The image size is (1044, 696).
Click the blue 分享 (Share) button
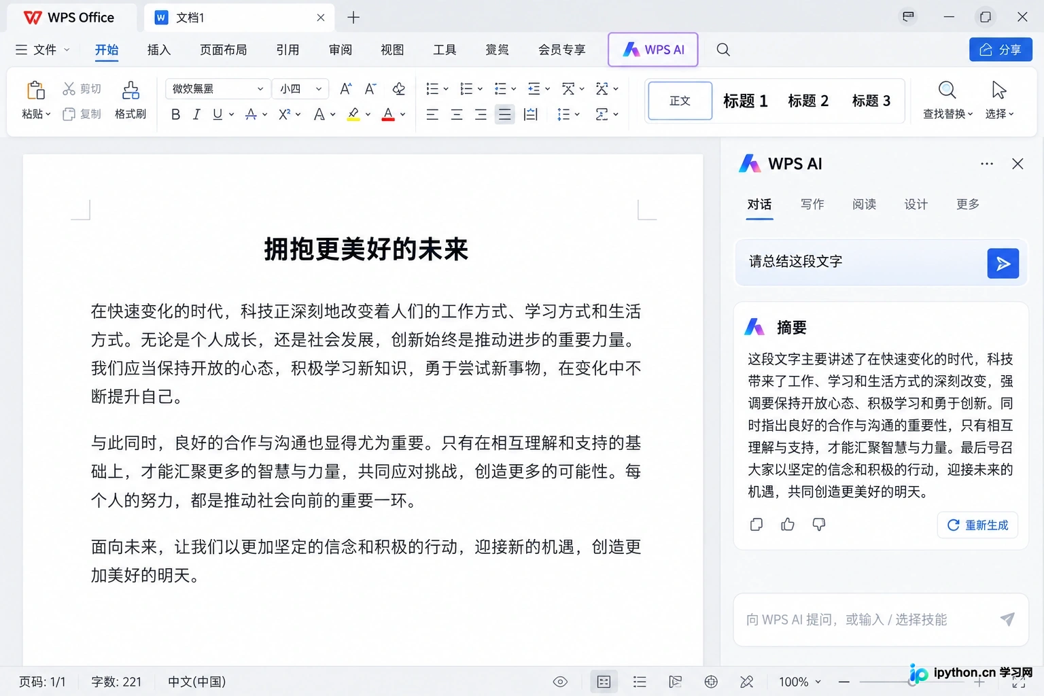click(x=1000, y=50)
